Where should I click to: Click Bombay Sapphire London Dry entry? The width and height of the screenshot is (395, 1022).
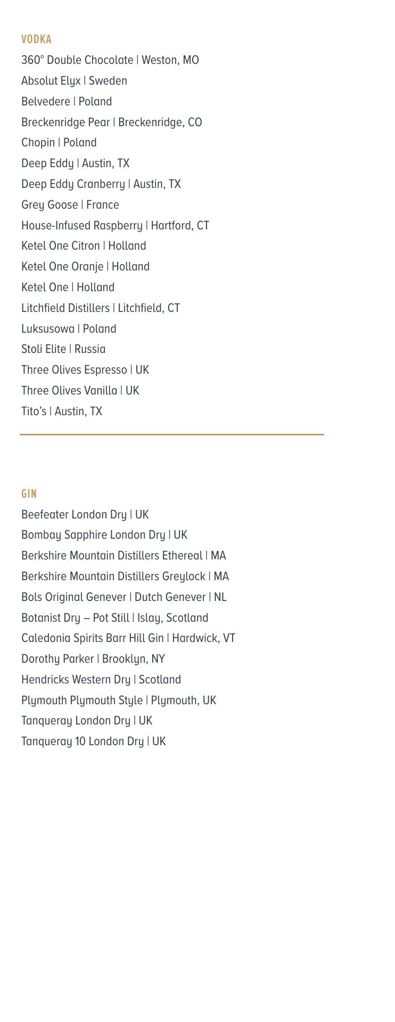pos(104,535)
